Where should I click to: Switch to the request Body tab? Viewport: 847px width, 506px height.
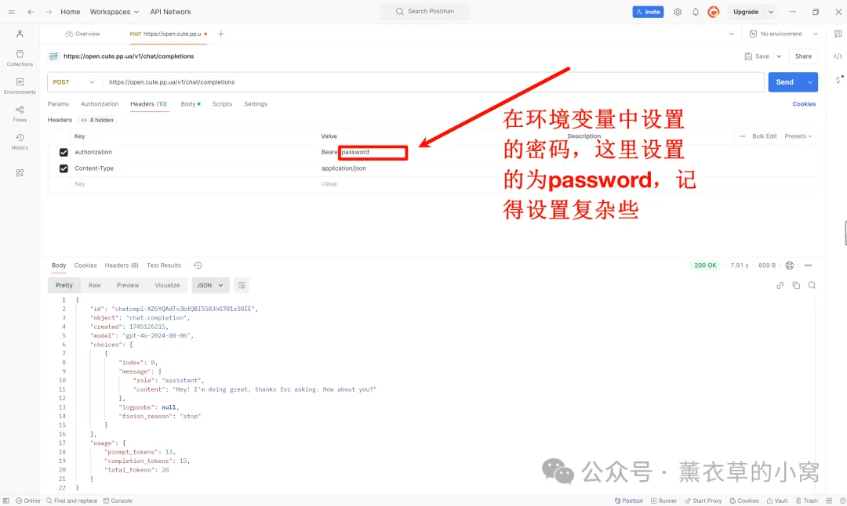click(191, 104)
